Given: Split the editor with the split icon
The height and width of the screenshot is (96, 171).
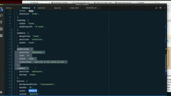Looking at the screenshot, I should click(x=160, y=8).
